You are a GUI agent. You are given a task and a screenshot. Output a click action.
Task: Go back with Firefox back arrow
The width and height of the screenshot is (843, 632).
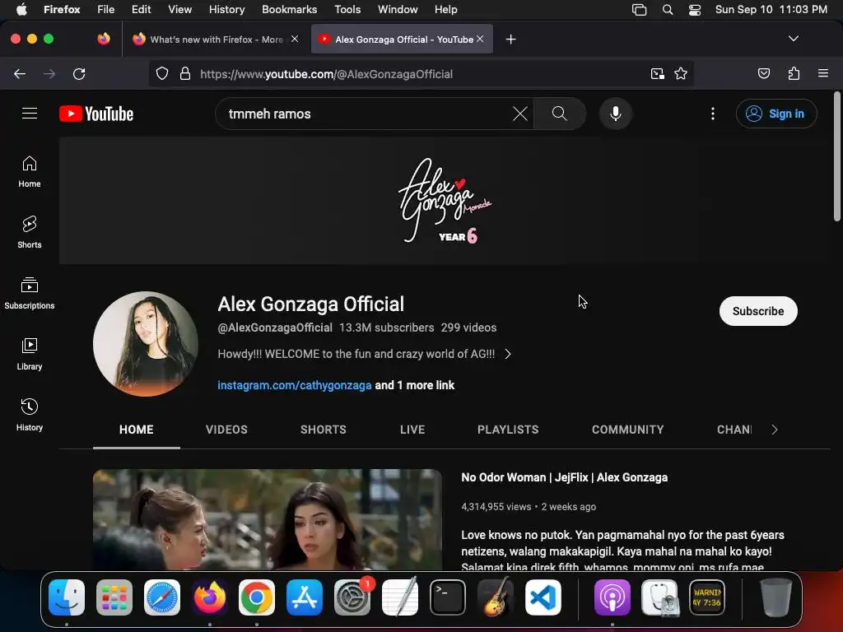tap(20, 73)
